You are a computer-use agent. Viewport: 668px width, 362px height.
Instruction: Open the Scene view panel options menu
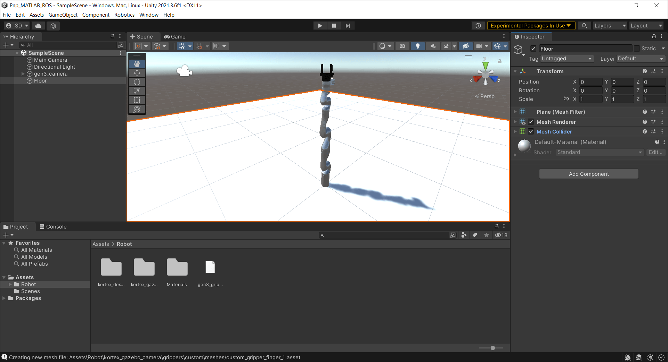(x=504, y=36)
